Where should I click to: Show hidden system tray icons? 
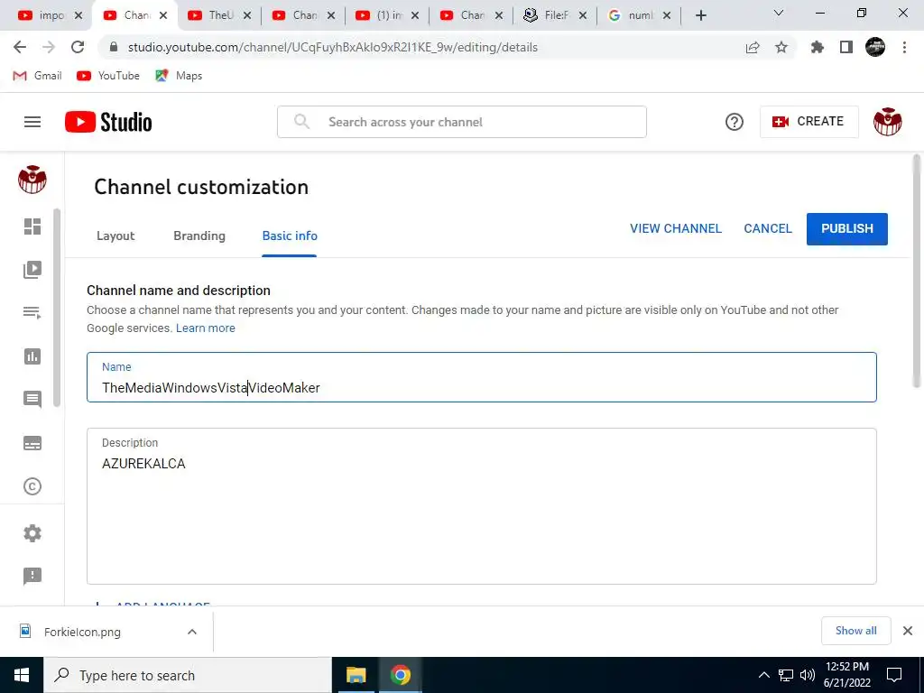tap(763, 675)
